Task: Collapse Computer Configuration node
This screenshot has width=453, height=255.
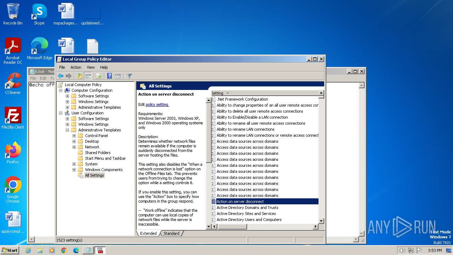Action: click(x=61, y=90)
